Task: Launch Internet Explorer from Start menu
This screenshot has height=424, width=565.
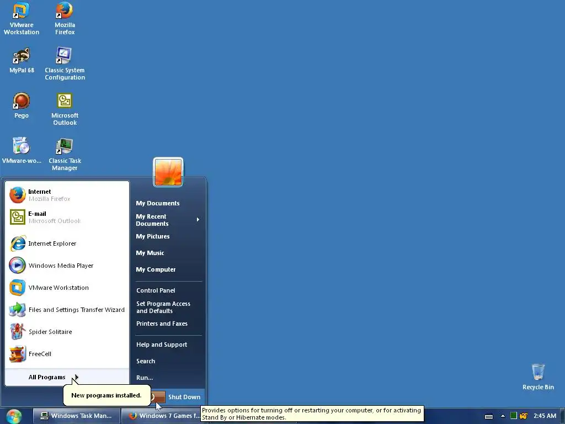Action: point(67,243)
